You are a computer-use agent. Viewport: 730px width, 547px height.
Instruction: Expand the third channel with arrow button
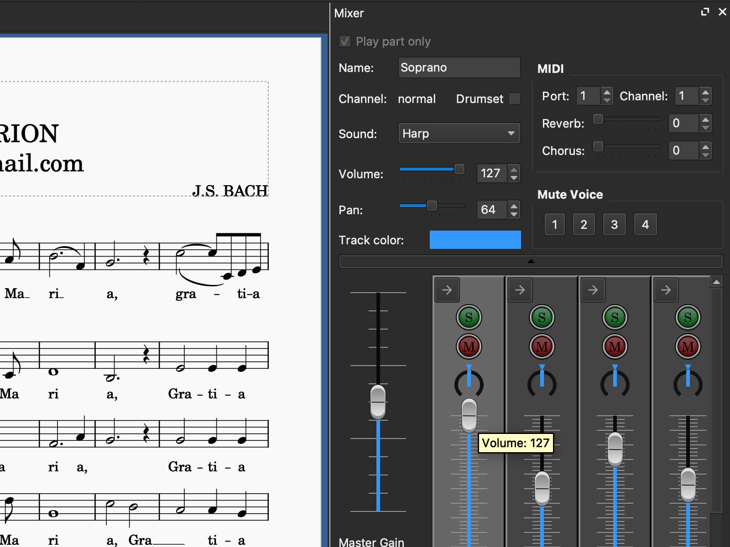[593, 290]
